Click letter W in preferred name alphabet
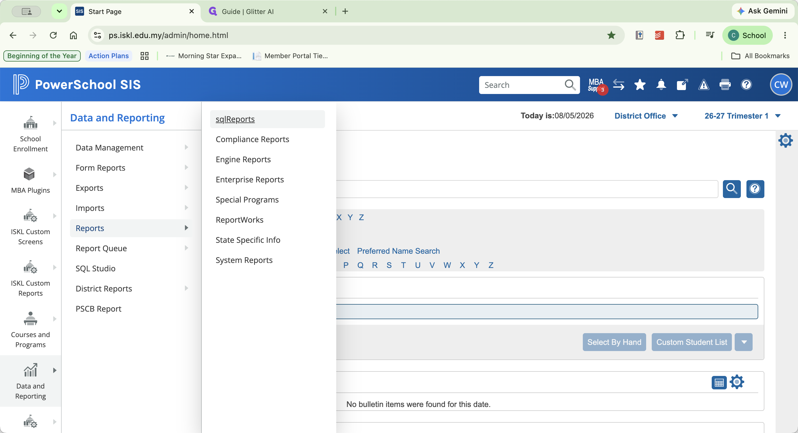Image resolution: width=798 pixels, height=433 pixels. click(x=447, y=265)
